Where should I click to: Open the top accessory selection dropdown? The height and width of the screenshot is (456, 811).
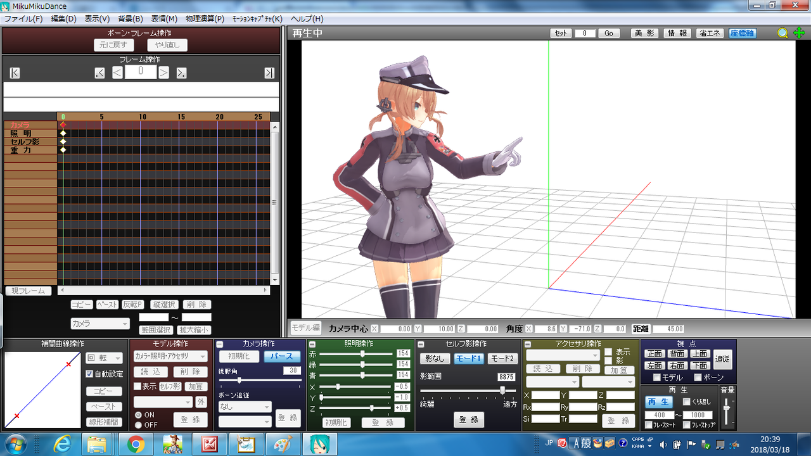pos(563,355)
